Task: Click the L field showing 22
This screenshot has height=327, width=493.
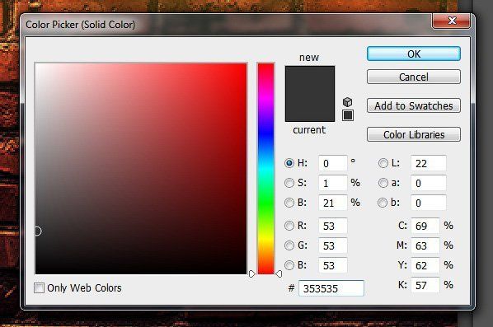Action: click(x=429, y=163)
